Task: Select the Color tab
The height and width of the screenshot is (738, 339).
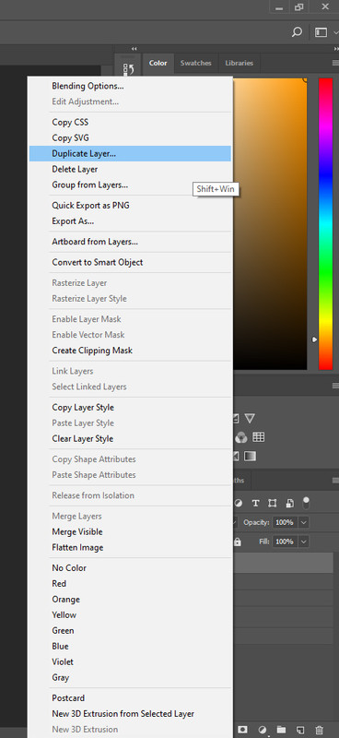Action: (x=158, y=63)
